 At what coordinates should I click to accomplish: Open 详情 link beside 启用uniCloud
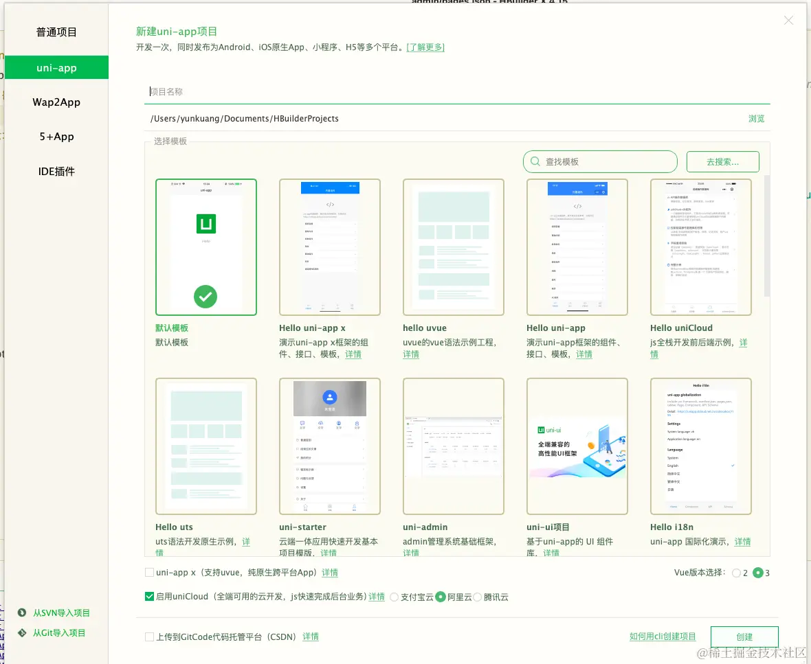pyautogui.click(x=377, y=597)
